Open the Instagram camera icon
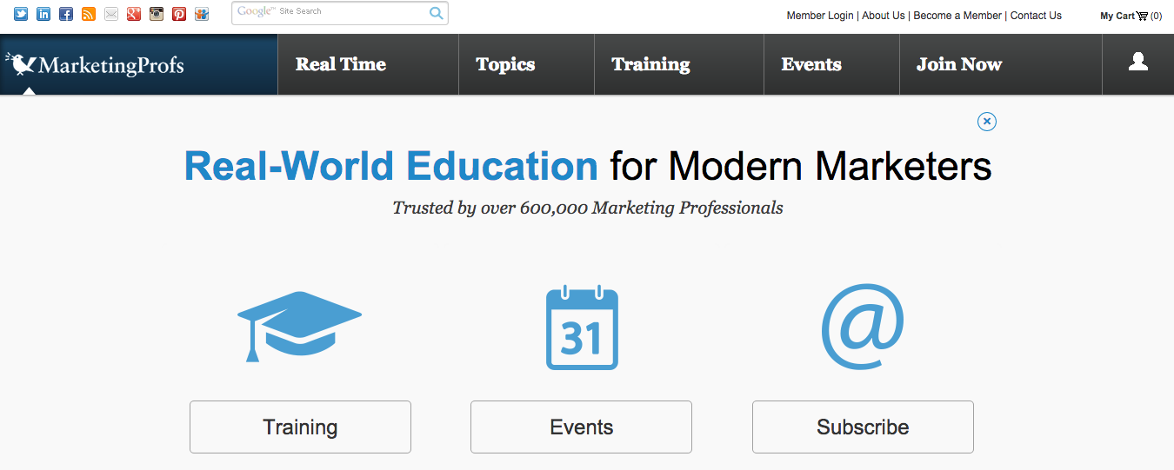The width and height of the screenshot is (1174, 470). pyautogui.click(x=157, y=14)
